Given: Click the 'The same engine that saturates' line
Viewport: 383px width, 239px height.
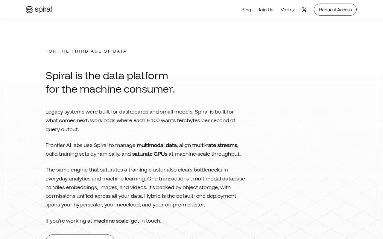Looking at the screenshot, I should (137, 170).
